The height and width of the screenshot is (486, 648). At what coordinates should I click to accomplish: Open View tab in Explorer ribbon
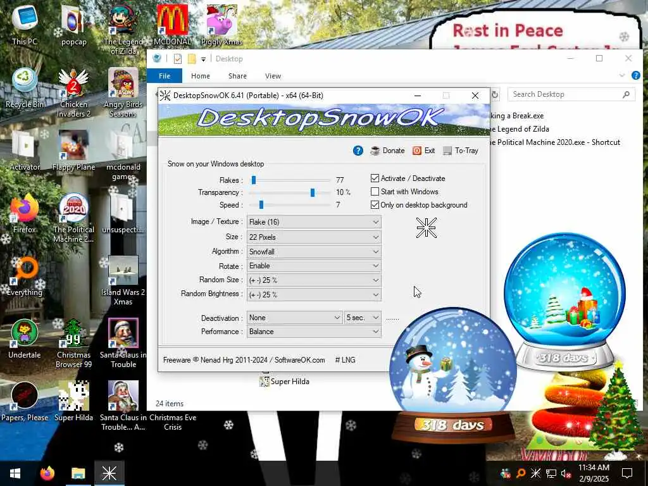[x=273, y=76]
